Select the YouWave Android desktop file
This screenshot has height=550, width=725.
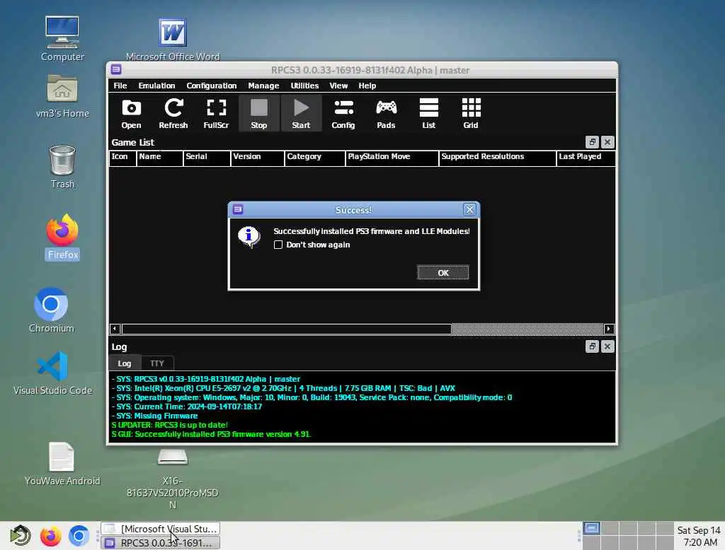pos(62,464)
